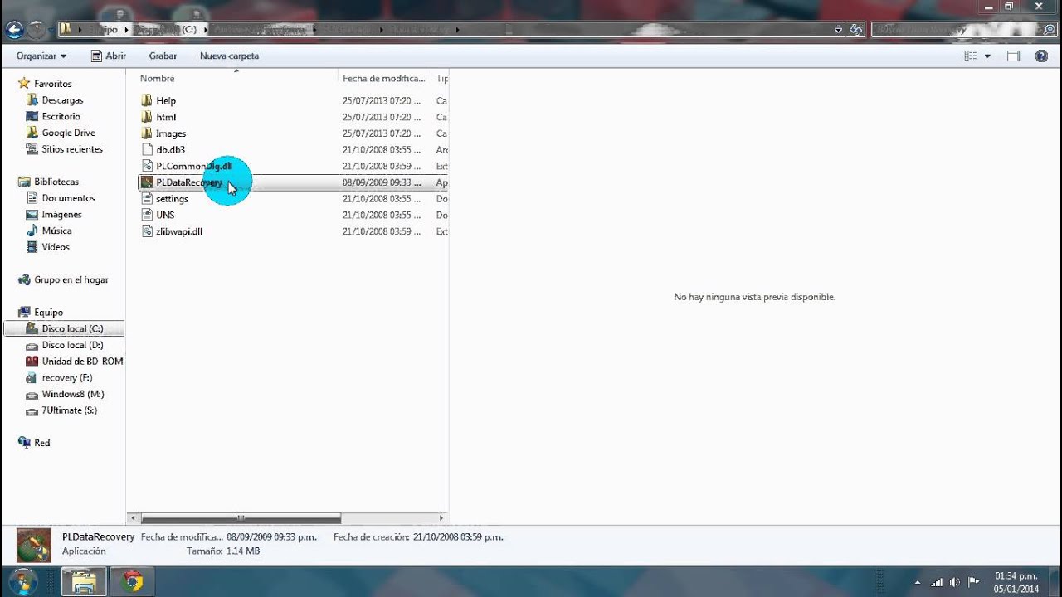The image size is (1062, 597).
Task: Open Vídeos library
Action: (56, 247)
